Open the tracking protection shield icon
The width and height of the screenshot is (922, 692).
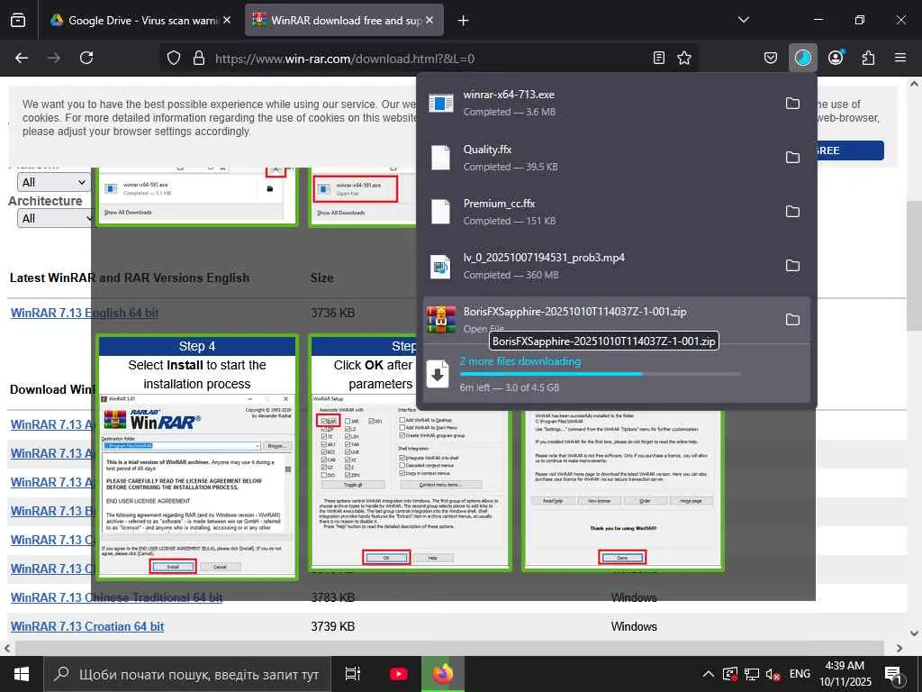[x=174, y=58]
